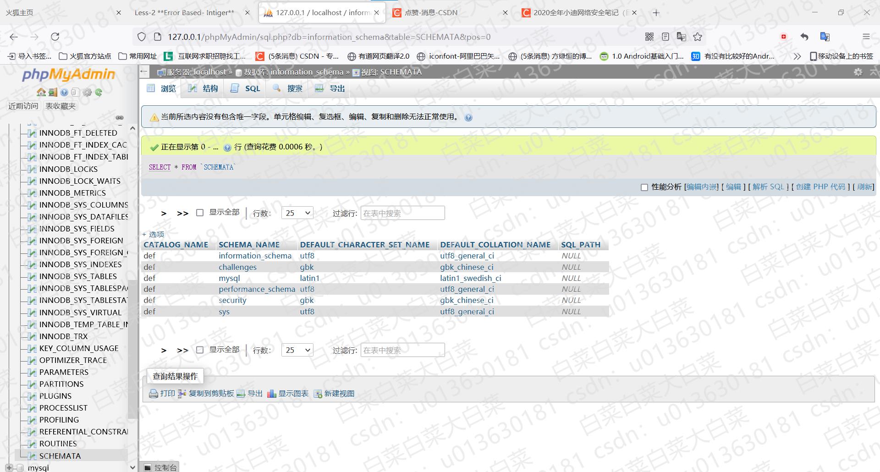
Task: Focus lower 过滤行 filter input
Action: pyautogui.click(x=402, y=351)
